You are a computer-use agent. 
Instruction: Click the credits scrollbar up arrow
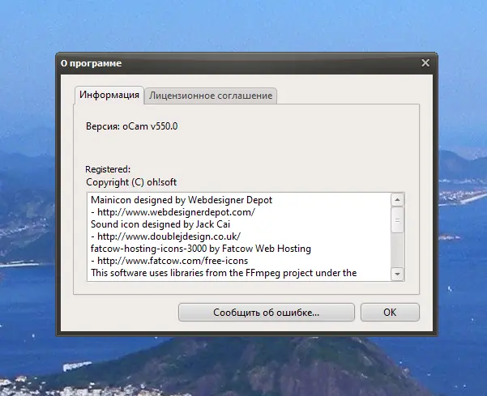pyautogui.click(x=397, y=200)
